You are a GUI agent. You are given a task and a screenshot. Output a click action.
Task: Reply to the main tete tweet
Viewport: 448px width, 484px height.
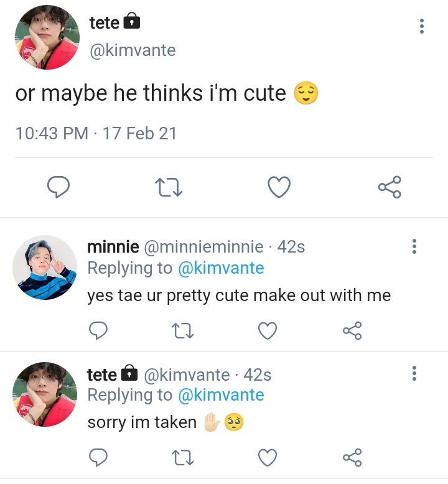pos(58,187)
